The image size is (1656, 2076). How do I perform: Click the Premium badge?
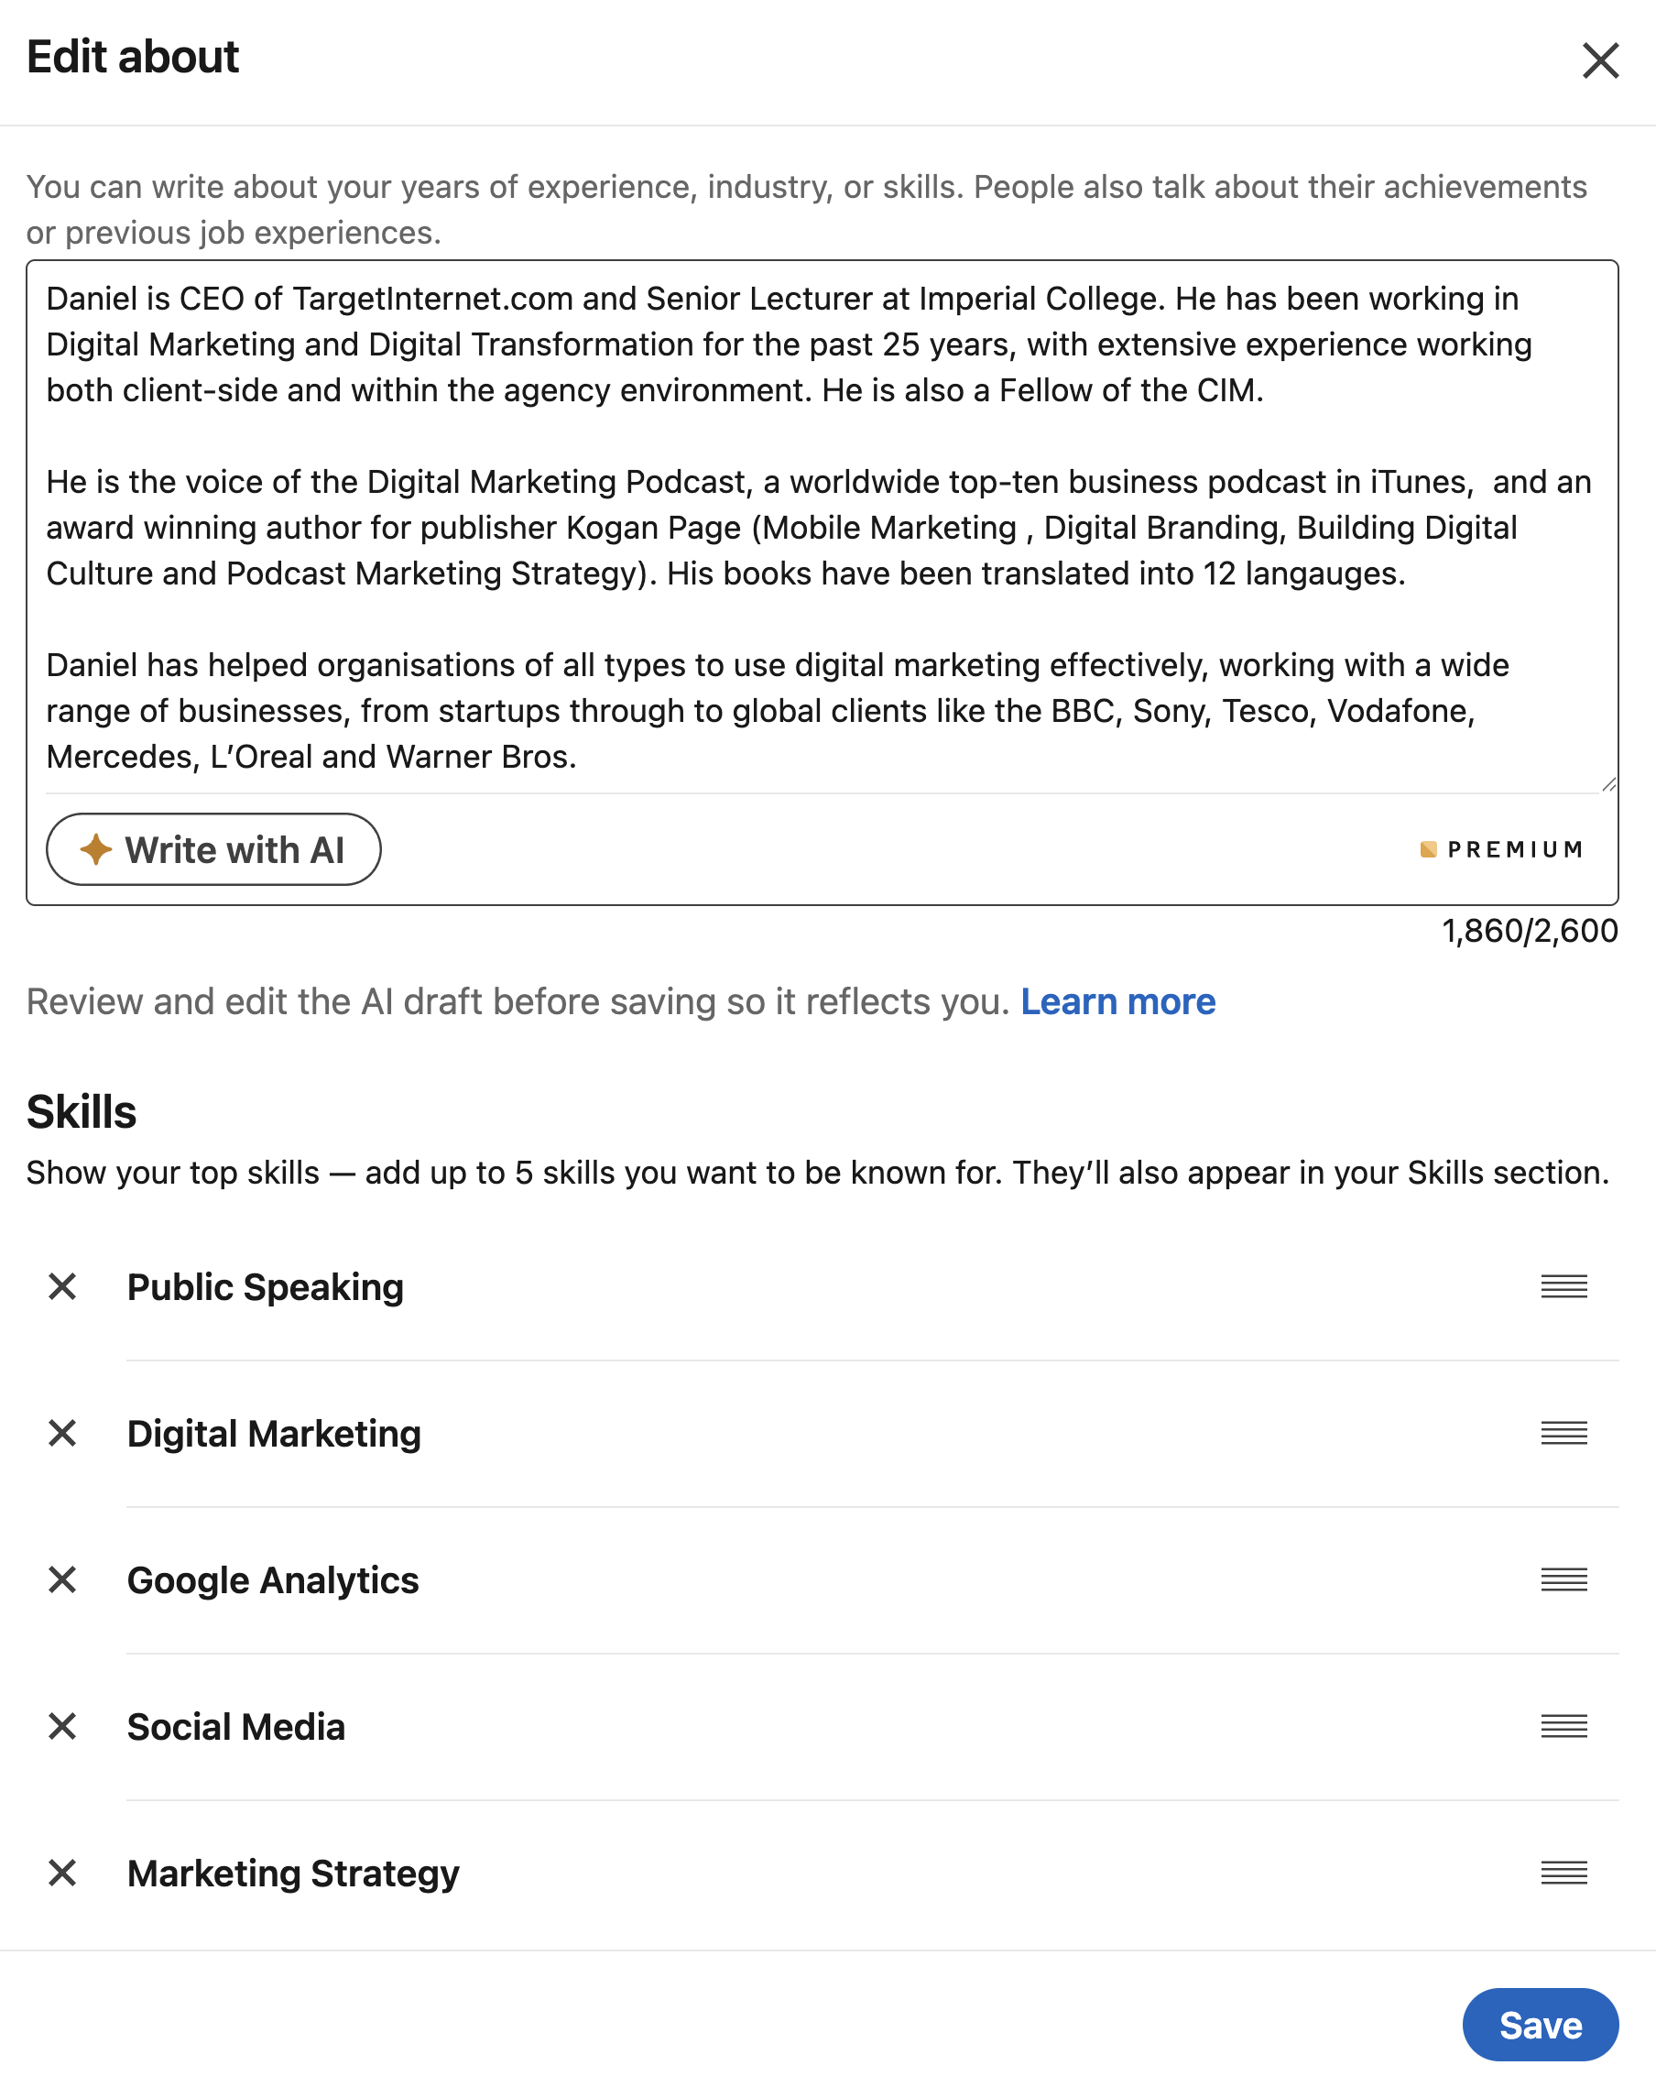click(x=1500, y=849)
